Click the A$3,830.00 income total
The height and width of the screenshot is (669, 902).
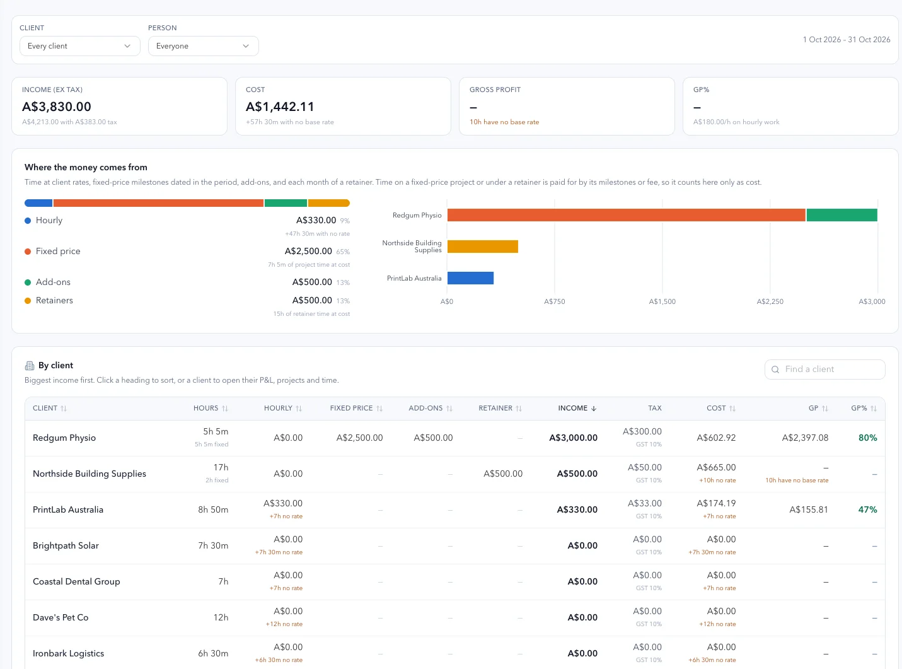tap(57, 107)
